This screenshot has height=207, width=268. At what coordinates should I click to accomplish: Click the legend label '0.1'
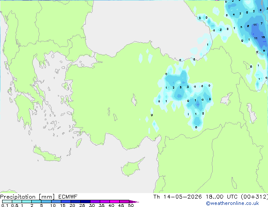click(5, 205)
